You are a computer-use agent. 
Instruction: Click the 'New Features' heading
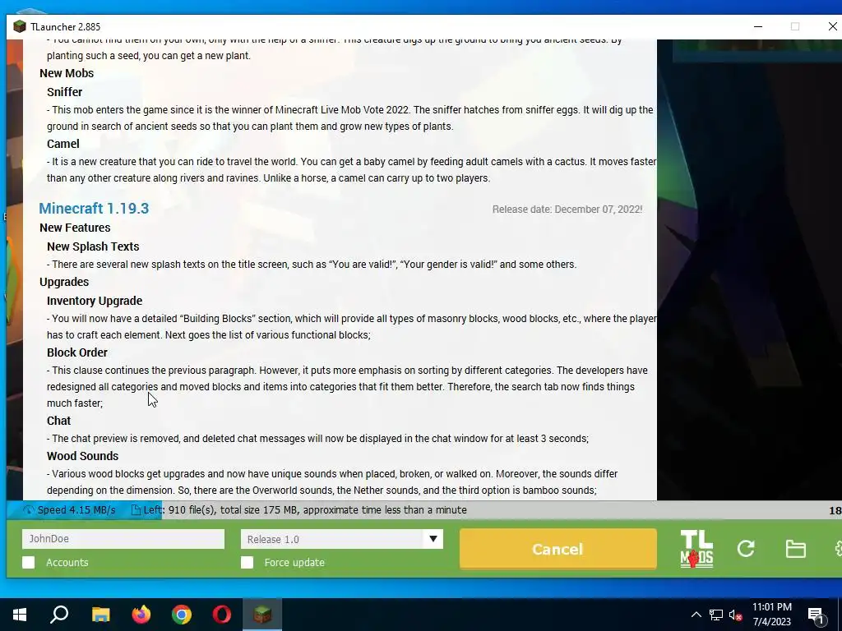[x=75, y=228]
